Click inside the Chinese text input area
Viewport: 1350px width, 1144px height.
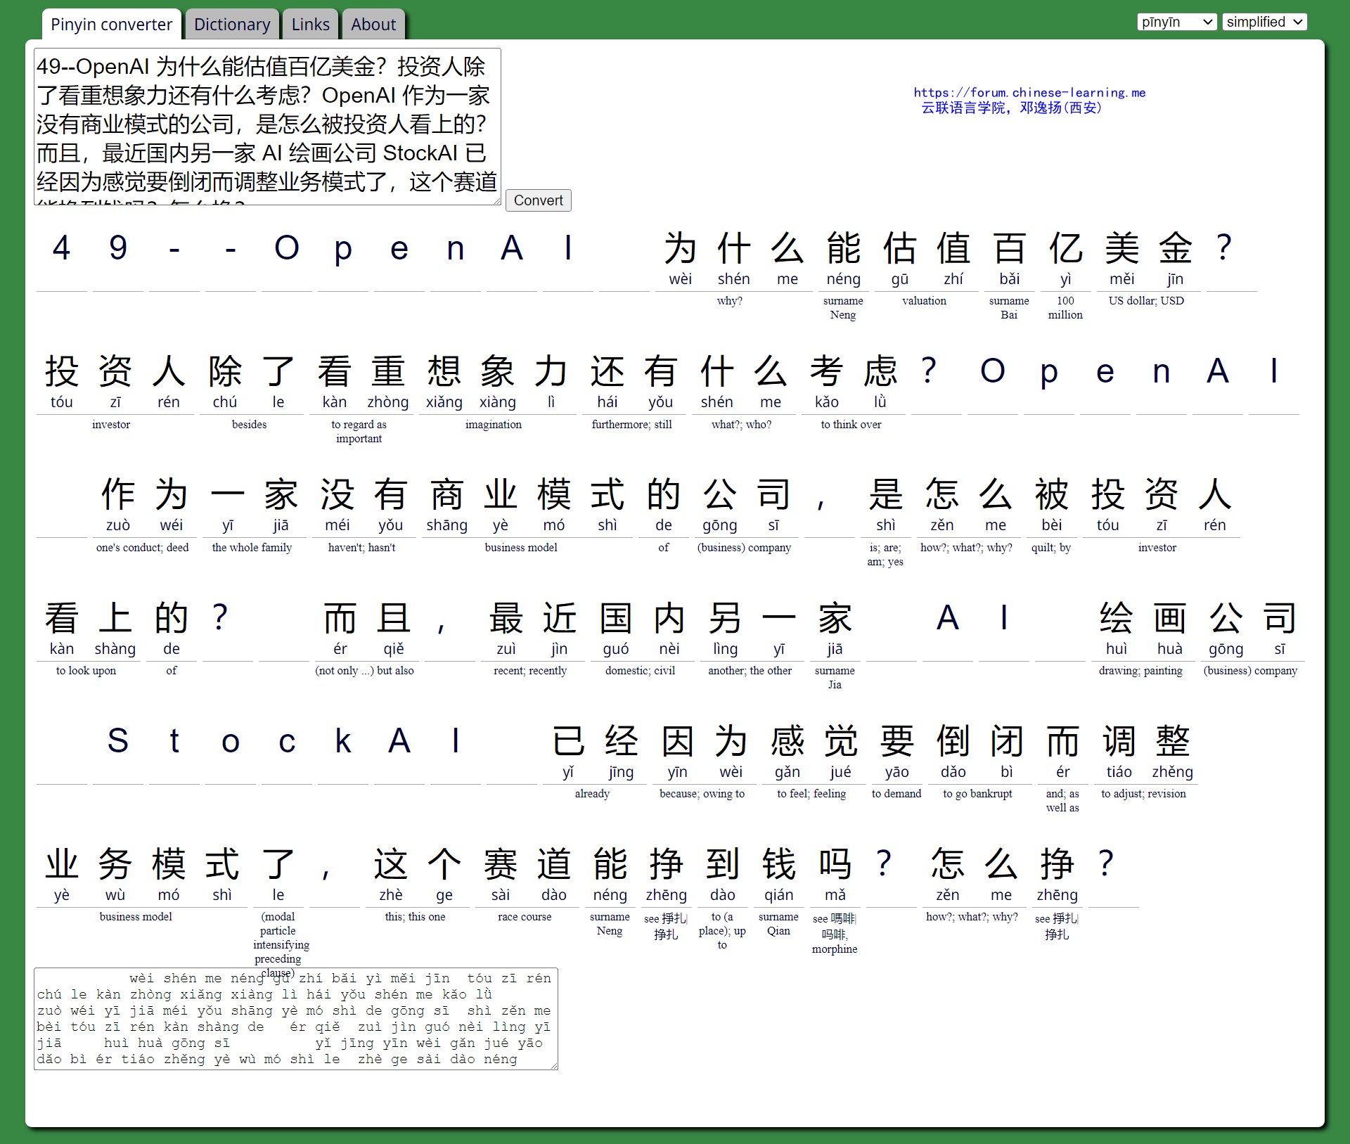(267, 127)
